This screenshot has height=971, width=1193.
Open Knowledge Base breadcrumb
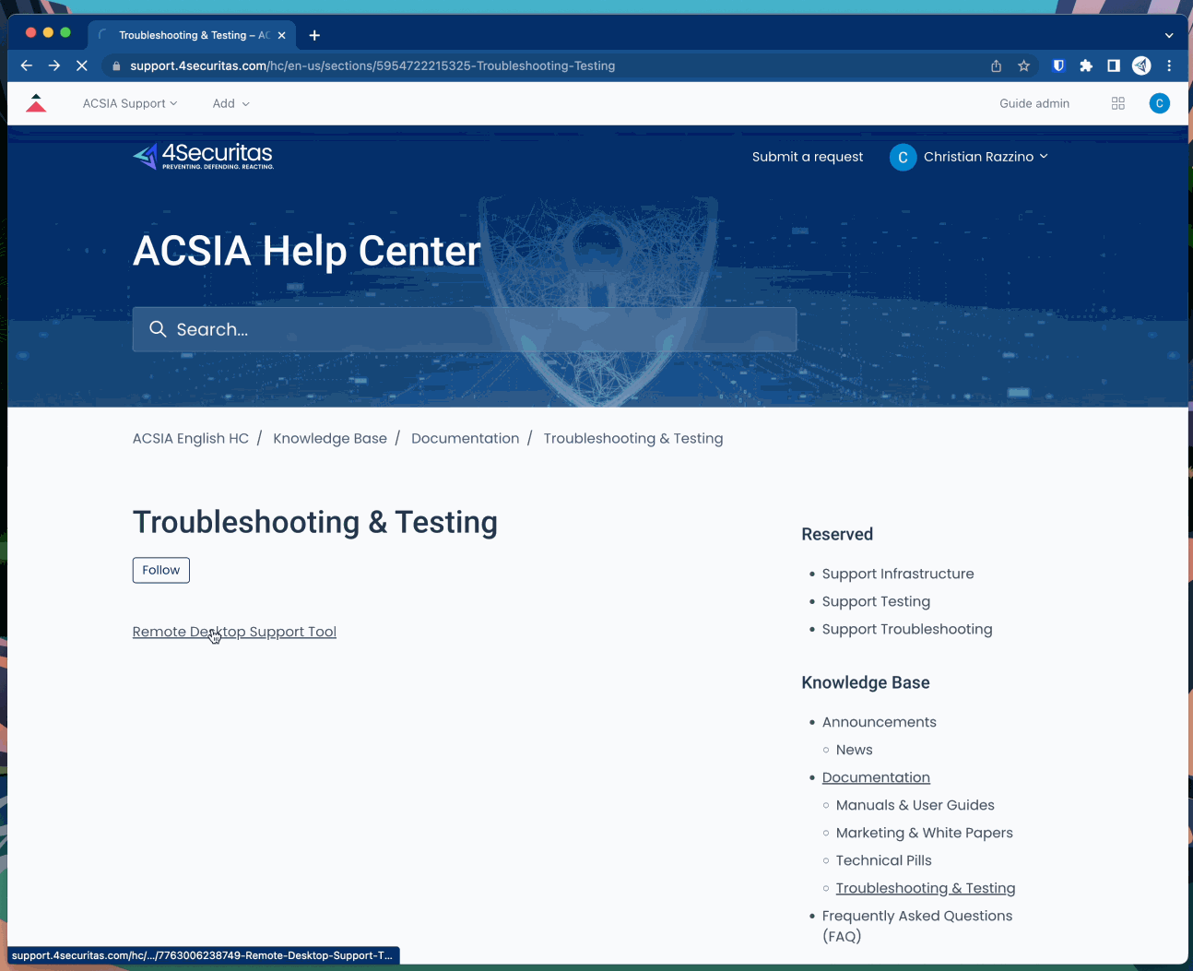click(330, 438)
